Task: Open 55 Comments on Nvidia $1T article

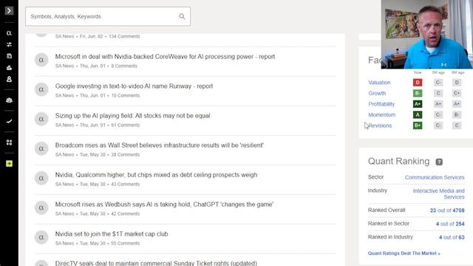Action: pyautogui.click(x=126, y=243)
